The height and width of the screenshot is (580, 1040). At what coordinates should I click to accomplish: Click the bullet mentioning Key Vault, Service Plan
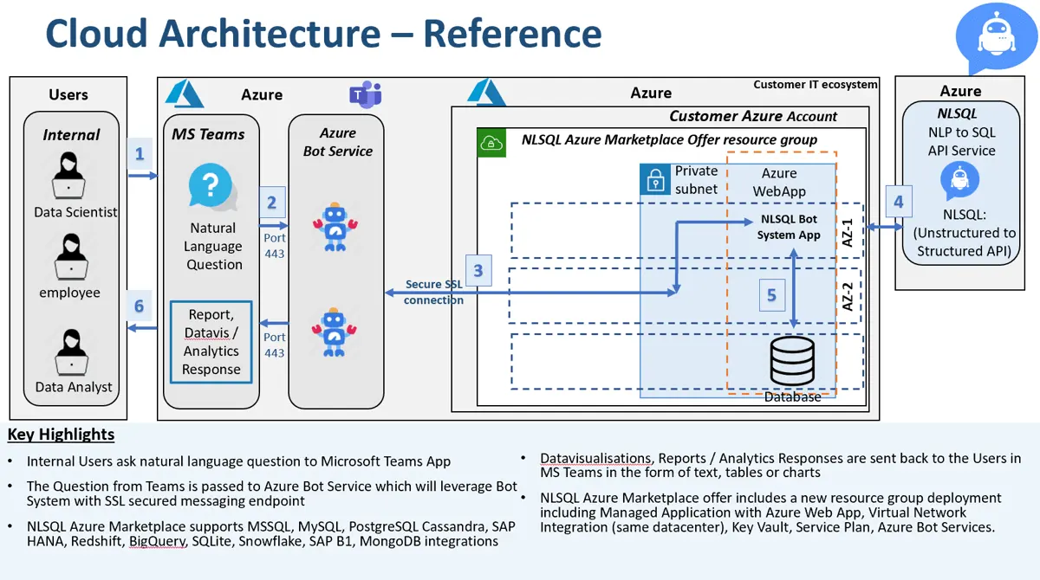(770, 512)
